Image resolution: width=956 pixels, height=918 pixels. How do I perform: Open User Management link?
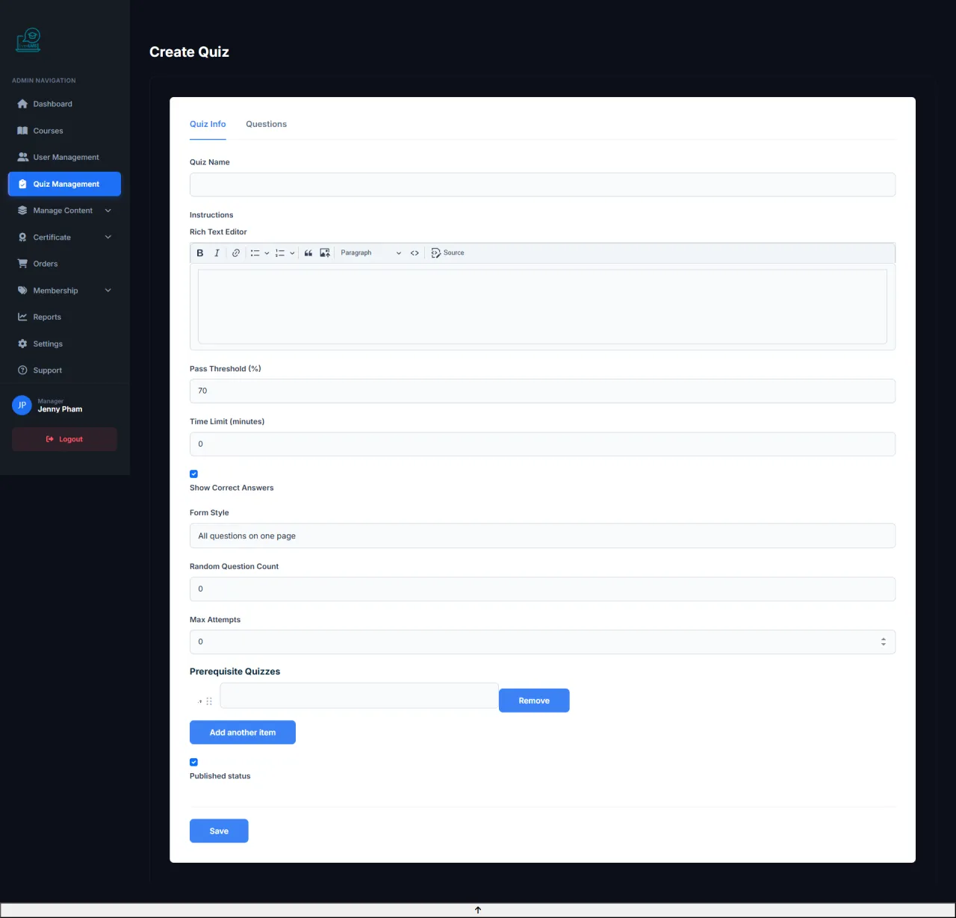click(64, 157)
